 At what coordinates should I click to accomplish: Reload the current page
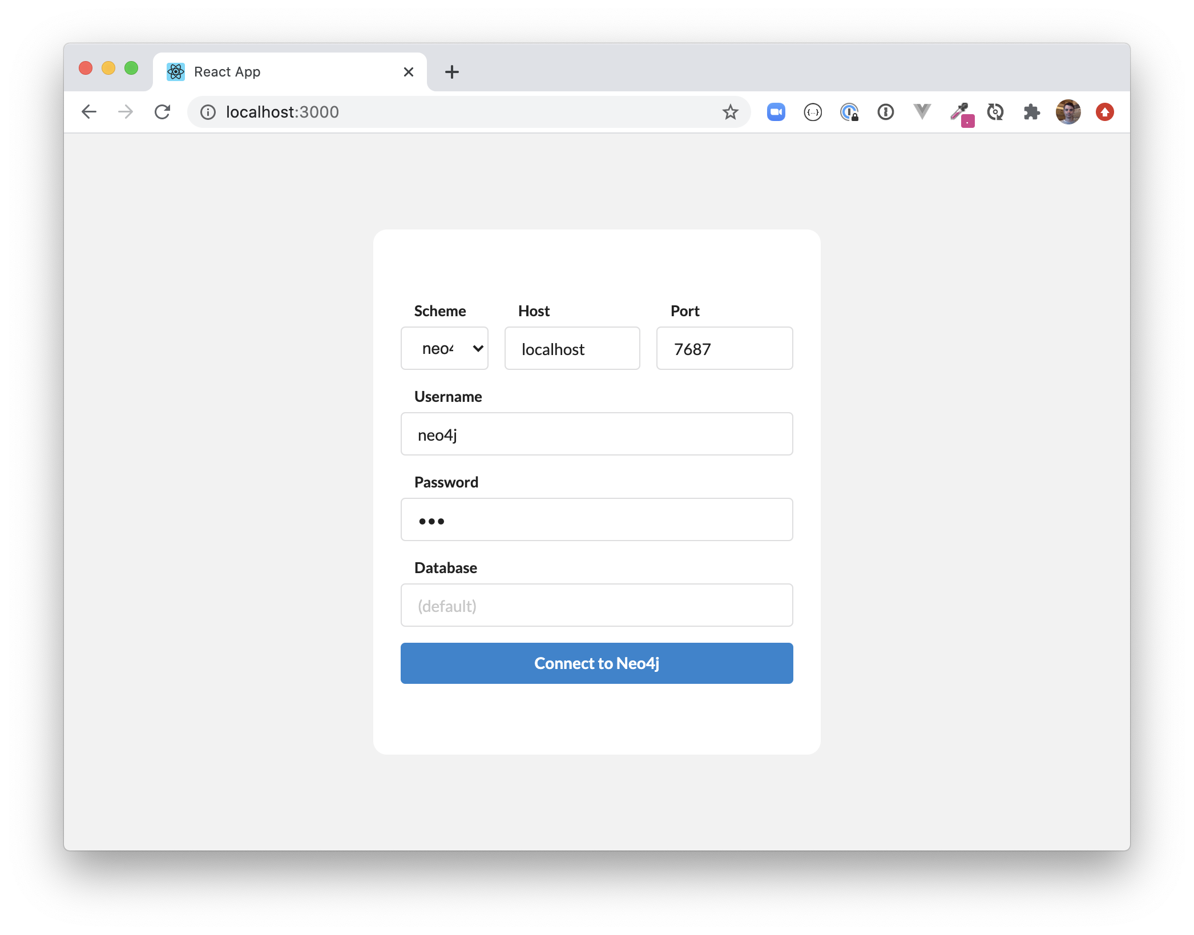(x=163, y=112)
